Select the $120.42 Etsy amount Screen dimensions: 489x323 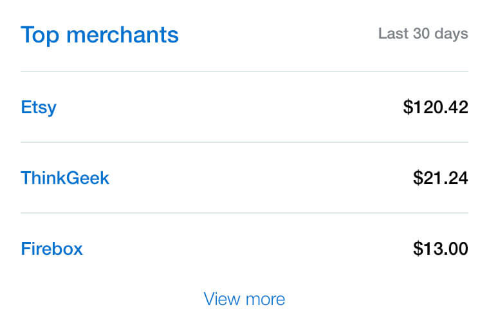tap(436, 107)
